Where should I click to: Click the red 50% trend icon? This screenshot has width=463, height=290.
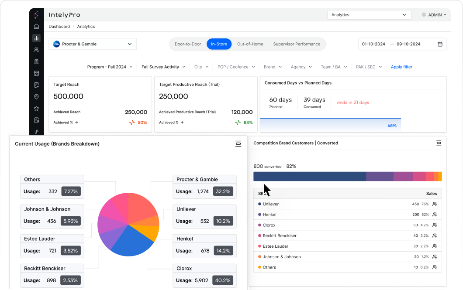tap(132, 122)
